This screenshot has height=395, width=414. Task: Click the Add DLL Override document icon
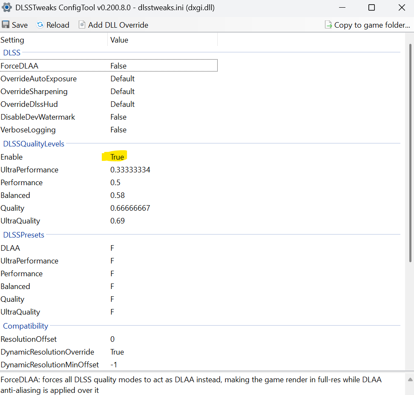(x=82, y=25)
